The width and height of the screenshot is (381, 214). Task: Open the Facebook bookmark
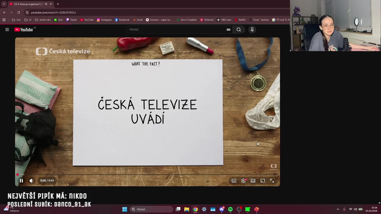[x=122, y=20]
